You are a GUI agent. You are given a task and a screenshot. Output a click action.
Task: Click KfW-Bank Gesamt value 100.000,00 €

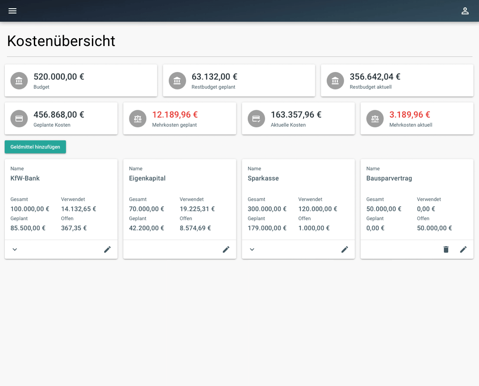point(30,209)
